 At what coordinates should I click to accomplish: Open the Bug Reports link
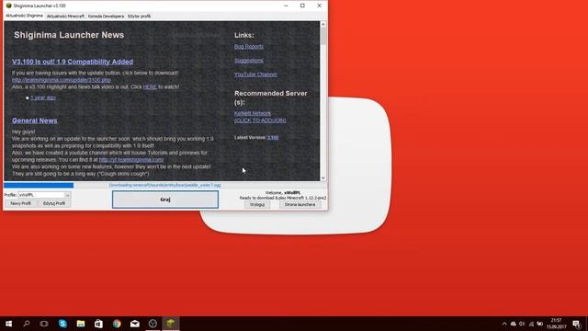coord(249,47)
